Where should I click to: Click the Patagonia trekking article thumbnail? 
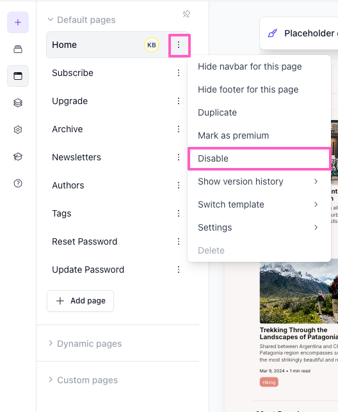pos(299,293)
